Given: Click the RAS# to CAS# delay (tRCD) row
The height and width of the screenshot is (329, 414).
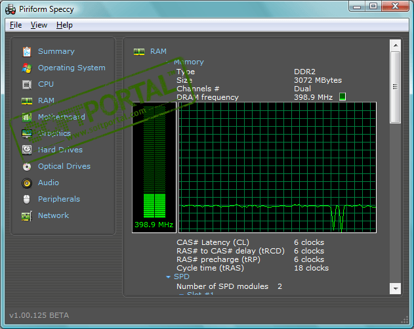Looking at the screenshot, I should 250,251.
